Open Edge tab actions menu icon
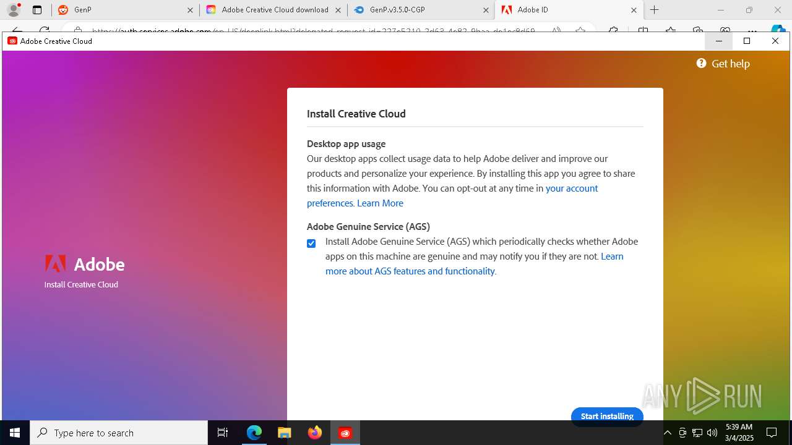Screen dimensions: 792x445 point(37,10)
